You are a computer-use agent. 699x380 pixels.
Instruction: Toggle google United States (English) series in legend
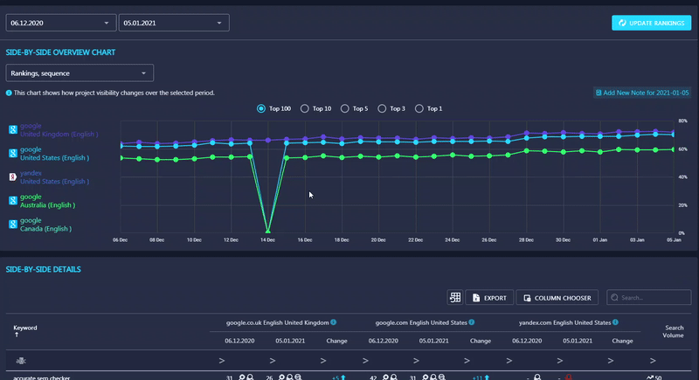click(x=54, y=153)
